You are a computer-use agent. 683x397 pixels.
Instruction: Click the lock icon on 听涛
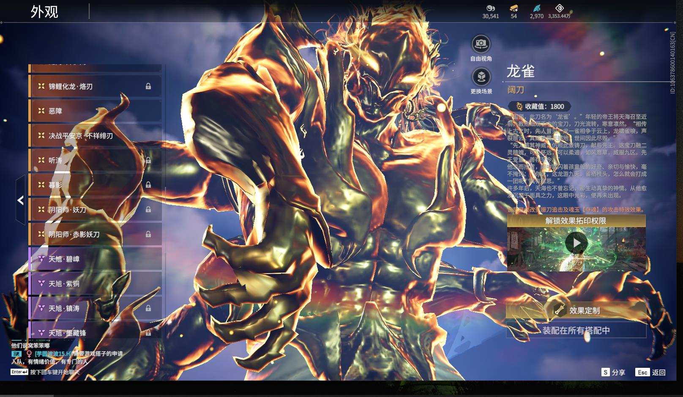pos(148,160)
